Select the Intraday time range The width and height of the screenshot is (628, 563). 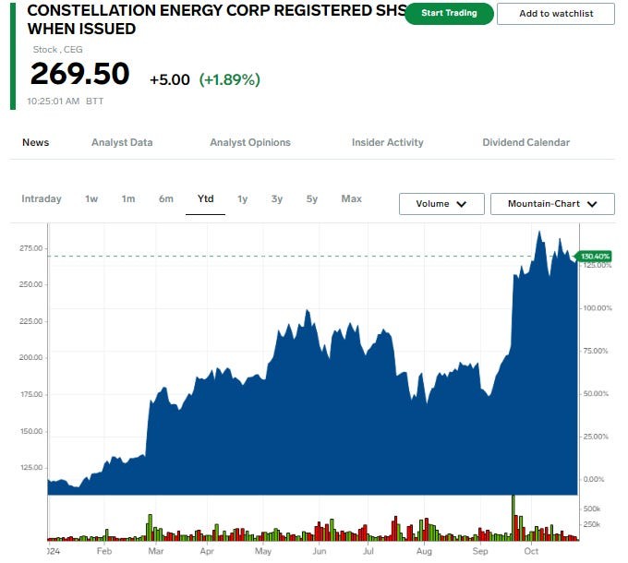42,198
